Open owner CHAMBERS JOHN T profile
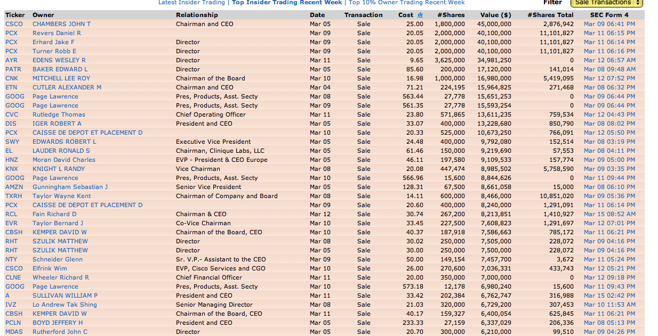The height and width of the screenshot is (336, 658). 61,24
